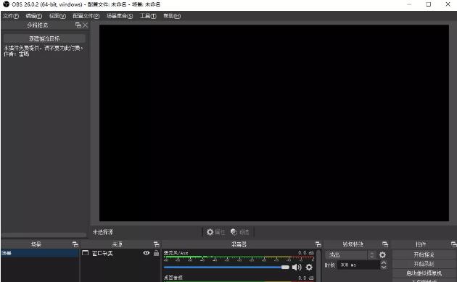The width and height of the screenshot is (457, 282).
Task: Close the OBS window
Action: pos(448,4)
